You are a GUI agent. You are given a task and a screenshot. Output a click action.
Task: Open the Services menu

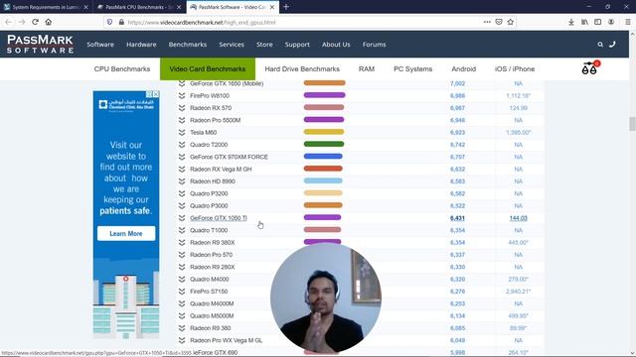point(232,45)
